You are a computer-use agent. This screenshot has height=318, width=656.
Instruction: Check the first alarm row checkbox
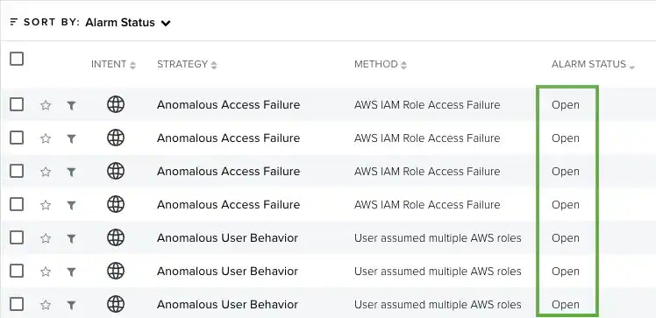pos(17,104)
